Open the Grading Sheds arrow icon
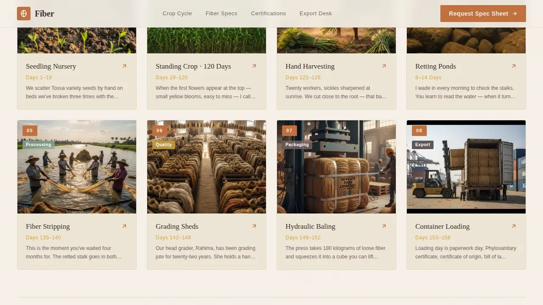The height and width of the screenshot is (305, 543). tap(254, 226)
